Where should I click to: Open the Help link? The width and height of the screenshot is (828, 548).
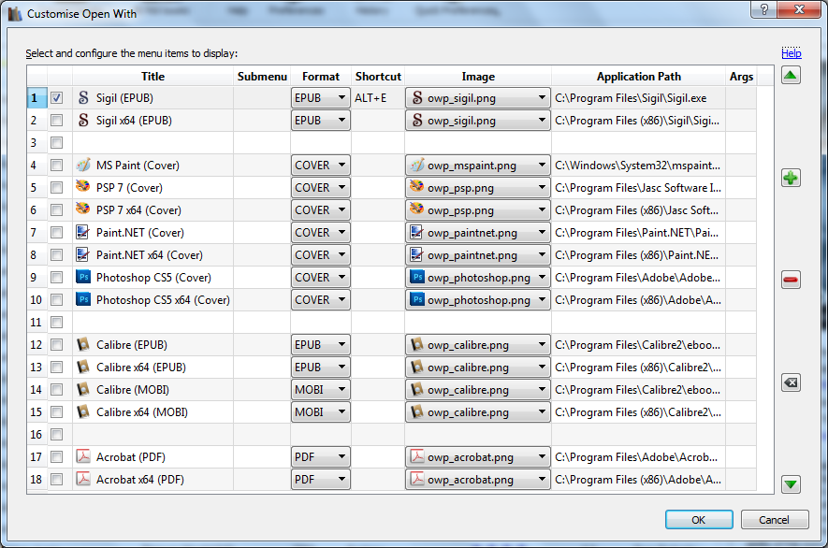[791, 53]
